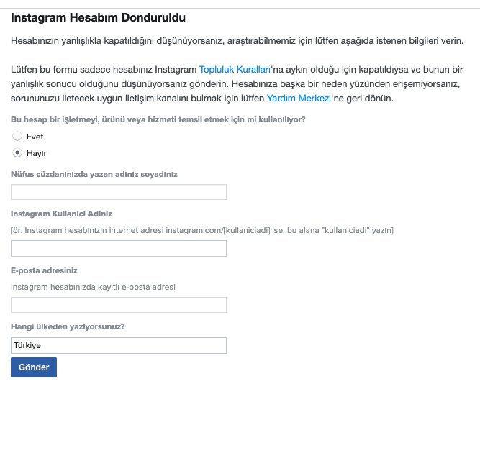
Task: Focus the e-posta address input field
Action: pyautogui.click(x=119, y=305)
